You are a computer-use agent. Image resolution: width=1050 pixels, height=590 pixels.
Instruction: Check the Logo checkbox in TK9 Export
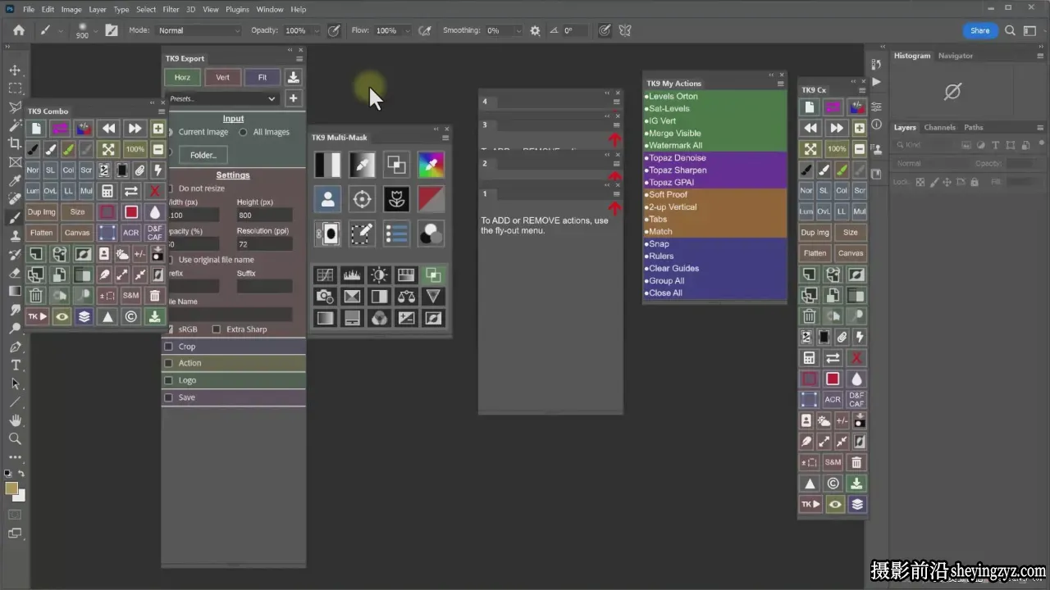click(169, 380)
